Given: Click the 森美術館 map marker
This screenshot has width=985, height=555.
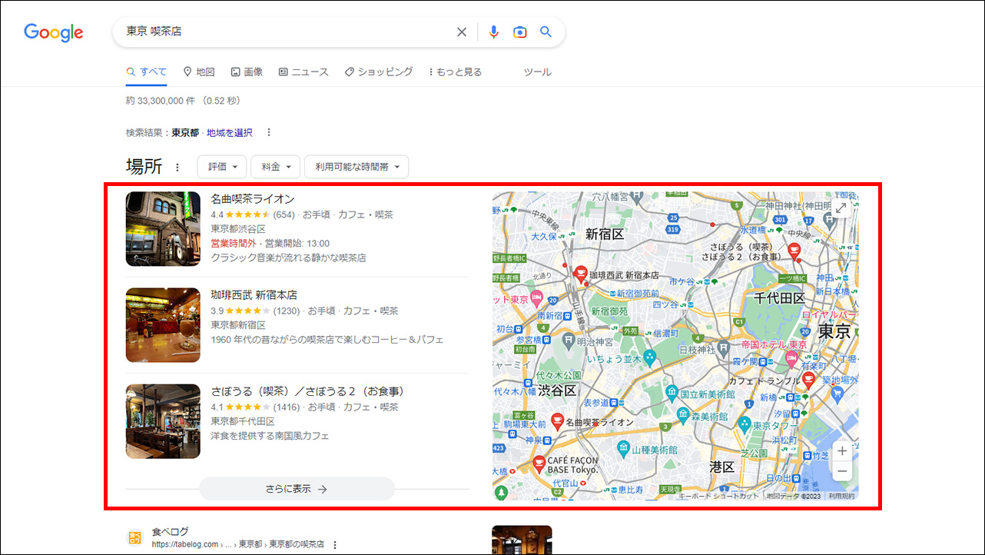Looking at the screenshot, I should click(x=682, y=416).
